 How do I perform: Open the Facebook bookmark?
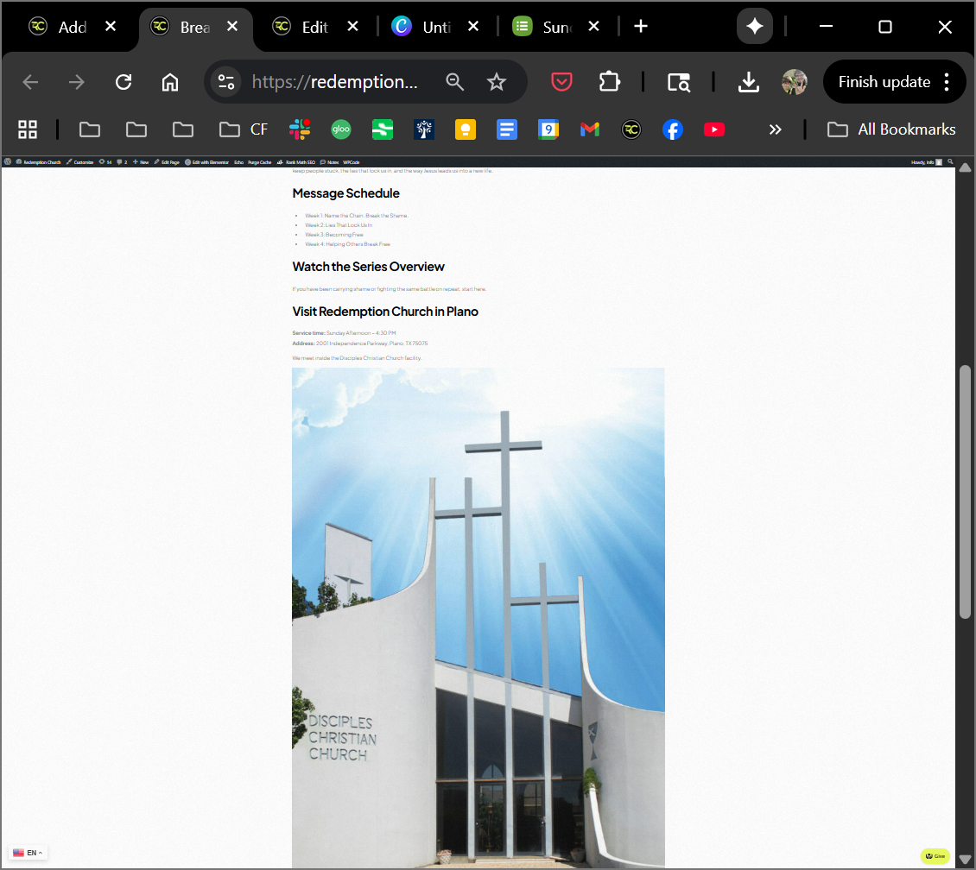pos(673,129)
